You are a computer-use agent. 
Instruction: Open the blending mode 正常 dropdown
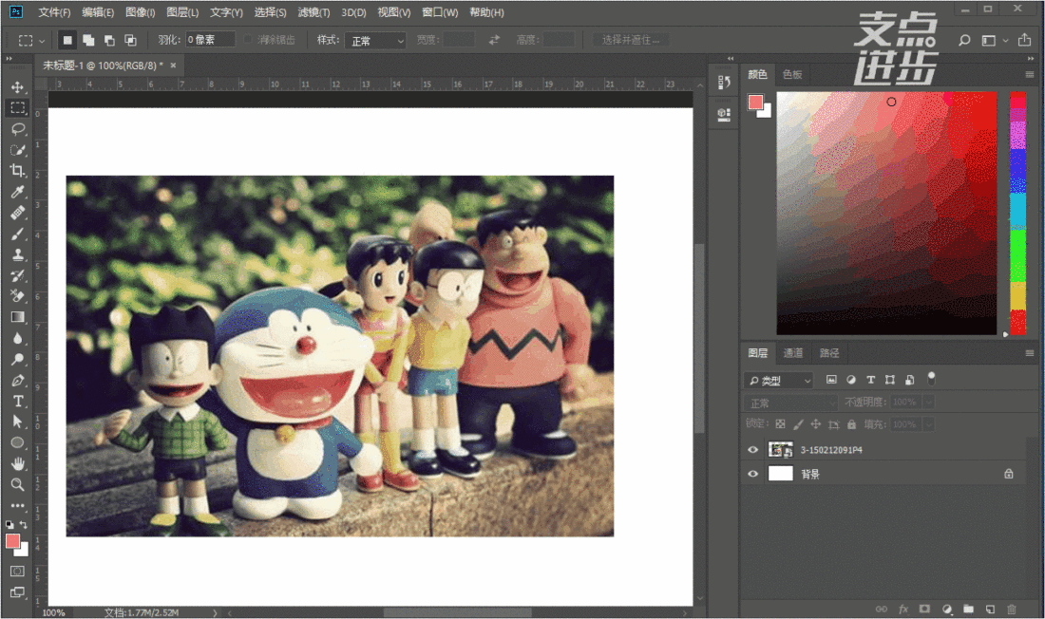(791, 403)
